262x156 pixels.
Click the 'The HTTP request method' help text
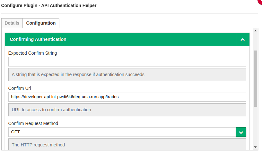pyautogui.click(x=38, y=145)
